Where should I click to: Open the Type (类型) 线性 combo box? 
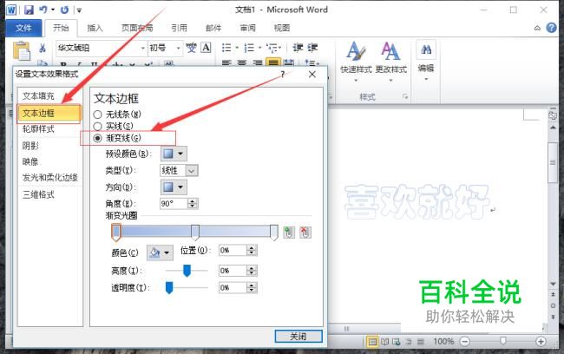179,171
